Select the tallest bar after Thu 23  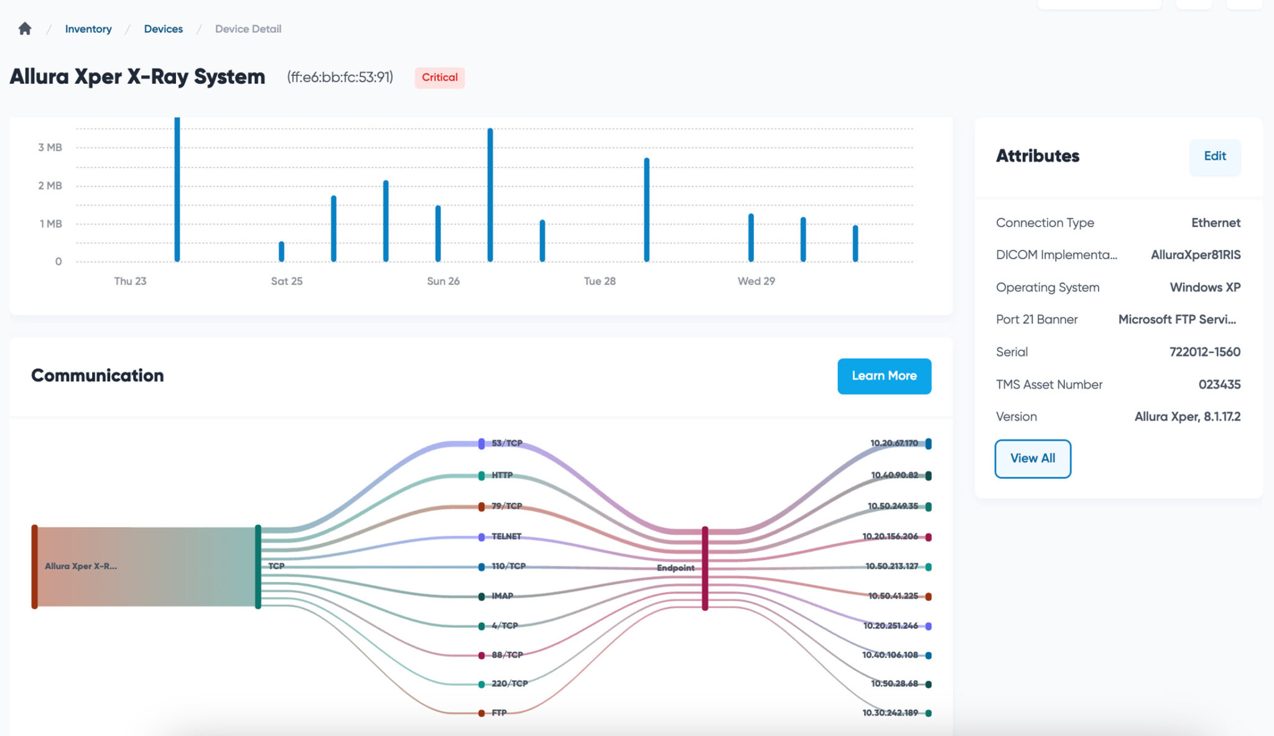pos(177,189)
